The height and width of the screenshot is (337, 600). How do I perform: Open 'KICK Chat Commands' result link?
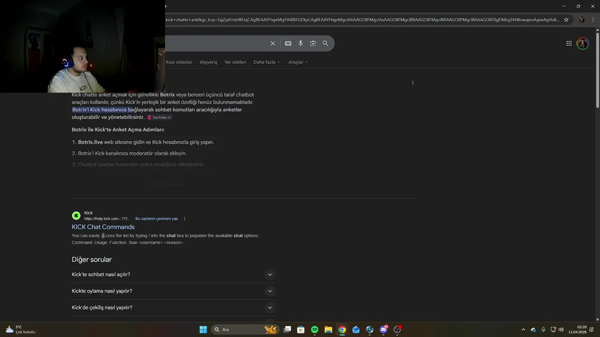[103, 227]
